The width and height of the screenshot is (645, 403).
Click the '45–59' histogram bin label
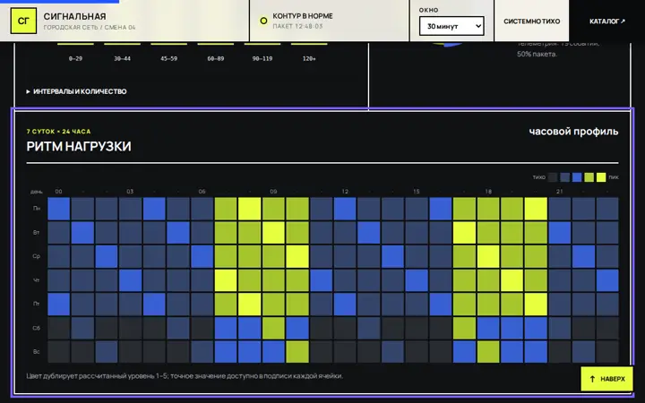click(x=169, y=59)
